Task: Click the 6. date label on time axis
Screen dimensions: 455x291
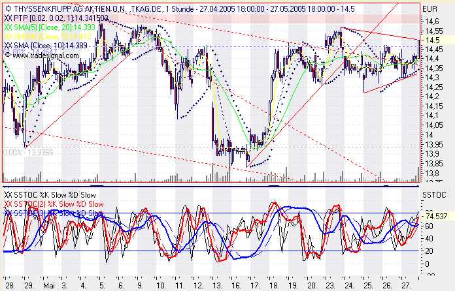Action: 121,286
